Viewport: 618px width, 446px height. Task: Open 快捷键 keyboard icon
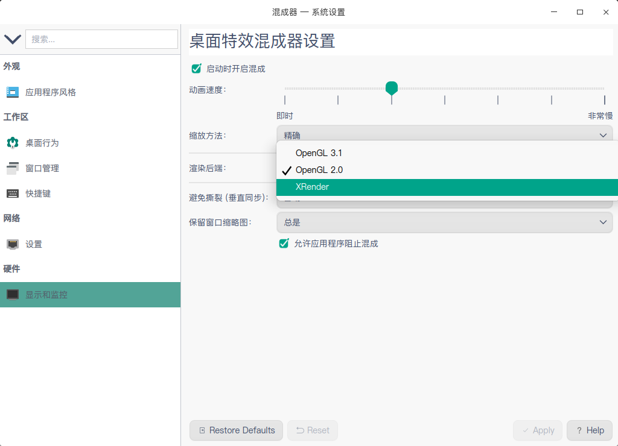[13, 193]
